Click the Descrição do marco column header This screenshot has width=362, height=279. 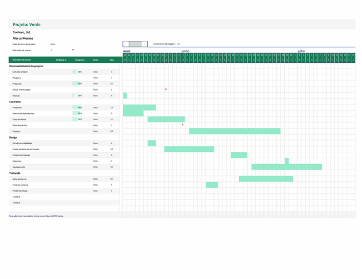tap(22, 60)
